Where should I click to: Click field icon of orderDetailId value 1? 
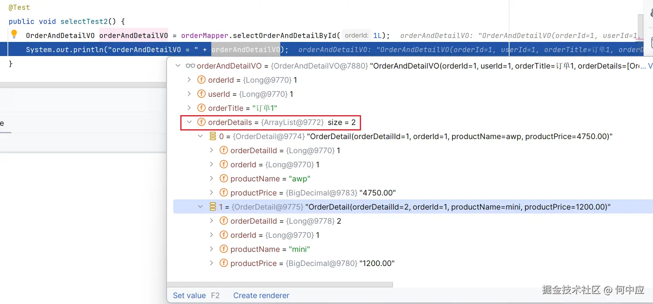224,150
